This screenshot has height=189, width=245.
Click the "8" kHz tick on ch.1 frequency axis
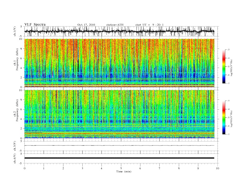(22, 49)
